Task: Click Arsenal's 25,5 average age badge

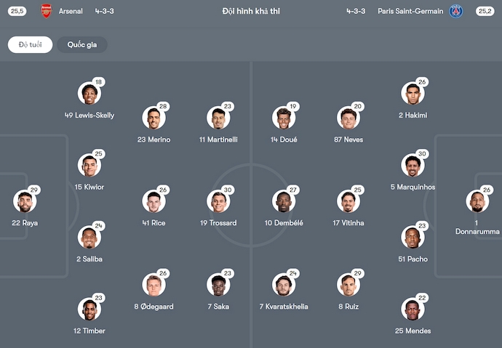Action: pyautogui.click(x=17, y=11)
